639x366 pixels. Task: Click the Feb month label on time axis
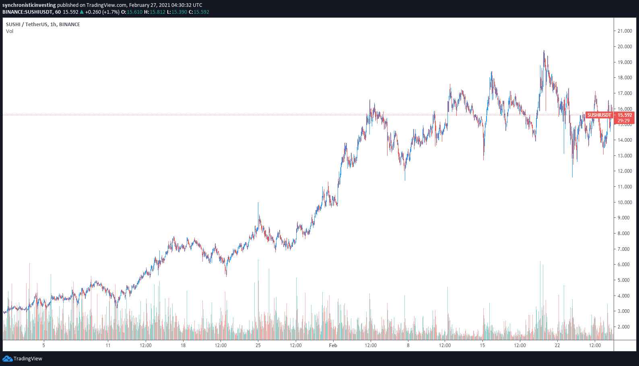(333, 345)
